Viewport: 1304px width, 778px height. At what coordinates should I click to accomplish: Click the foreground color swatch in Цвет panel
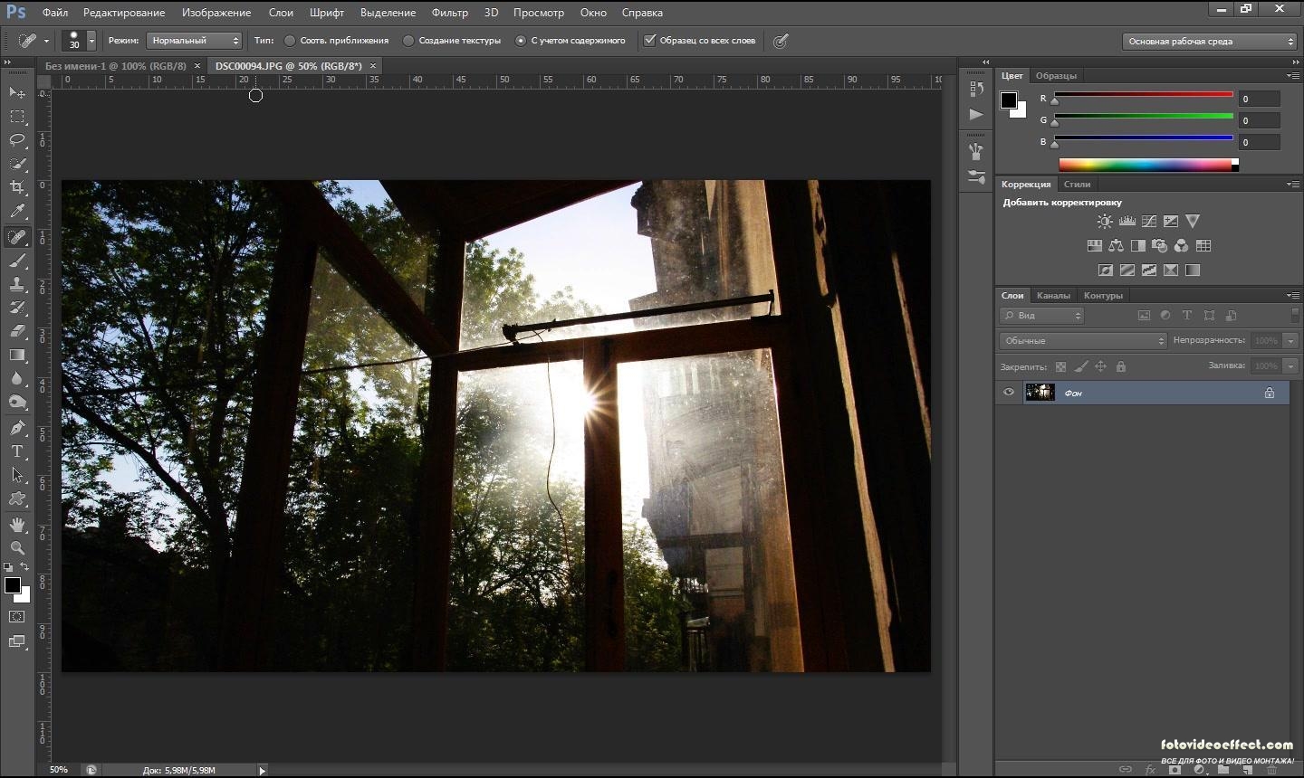(1008, 100)
